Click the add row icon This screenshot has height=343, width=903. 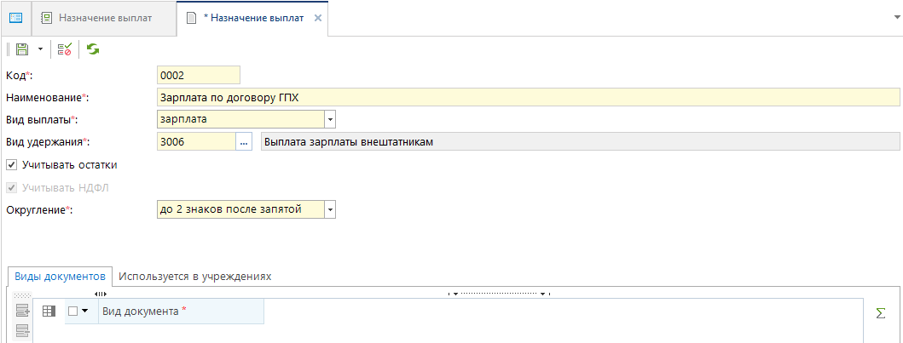click(x=22, y=311)
